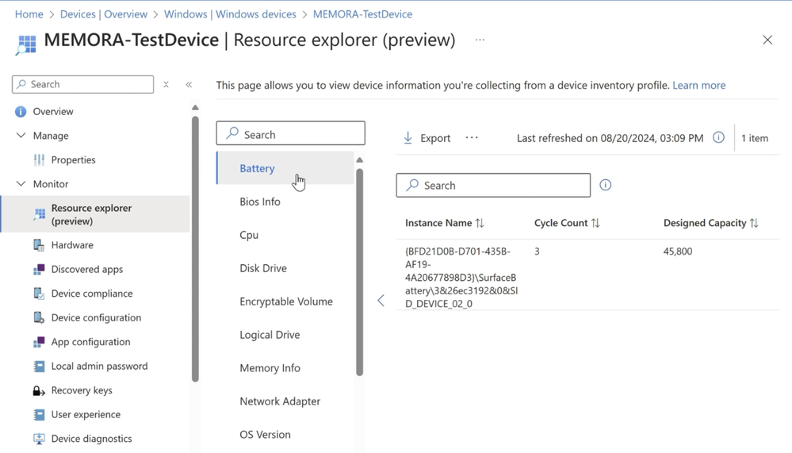The width and height of the screenshot is (792, 453).
Task: Open Device compliance page
Action: click(x=92, y=294)
